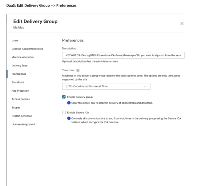Go to Desktop Assignment Rules
The image size is (213, 186).
[x=27, y=49]
